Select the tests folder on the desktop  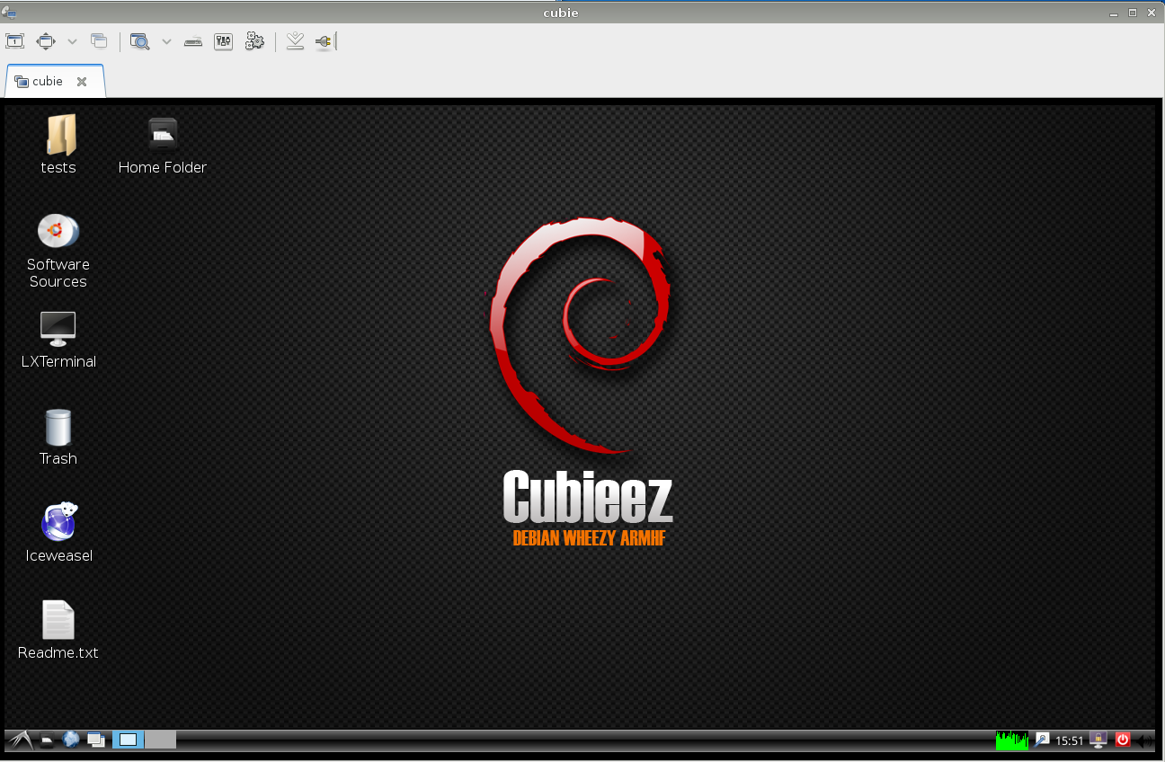(x=58, y=144)
